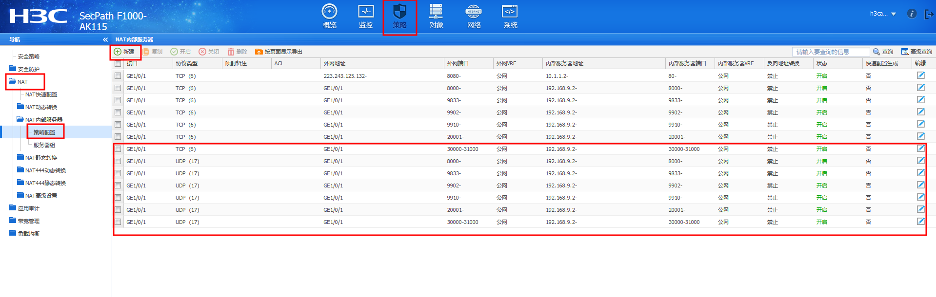Select 安全策略 in navigation tree
This screenshot has width=936, height=297.
point(29,56)
